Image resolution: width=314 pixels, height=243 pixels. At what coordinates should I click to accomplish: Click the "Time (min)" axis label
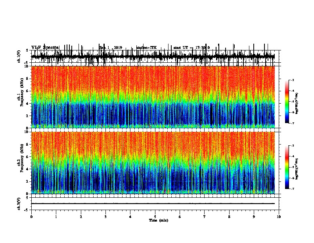coord(159,220)
